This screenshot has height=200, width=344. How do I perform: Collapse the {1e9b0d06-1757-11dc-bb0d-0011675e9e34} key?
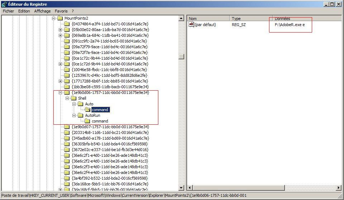pos(60,92)
